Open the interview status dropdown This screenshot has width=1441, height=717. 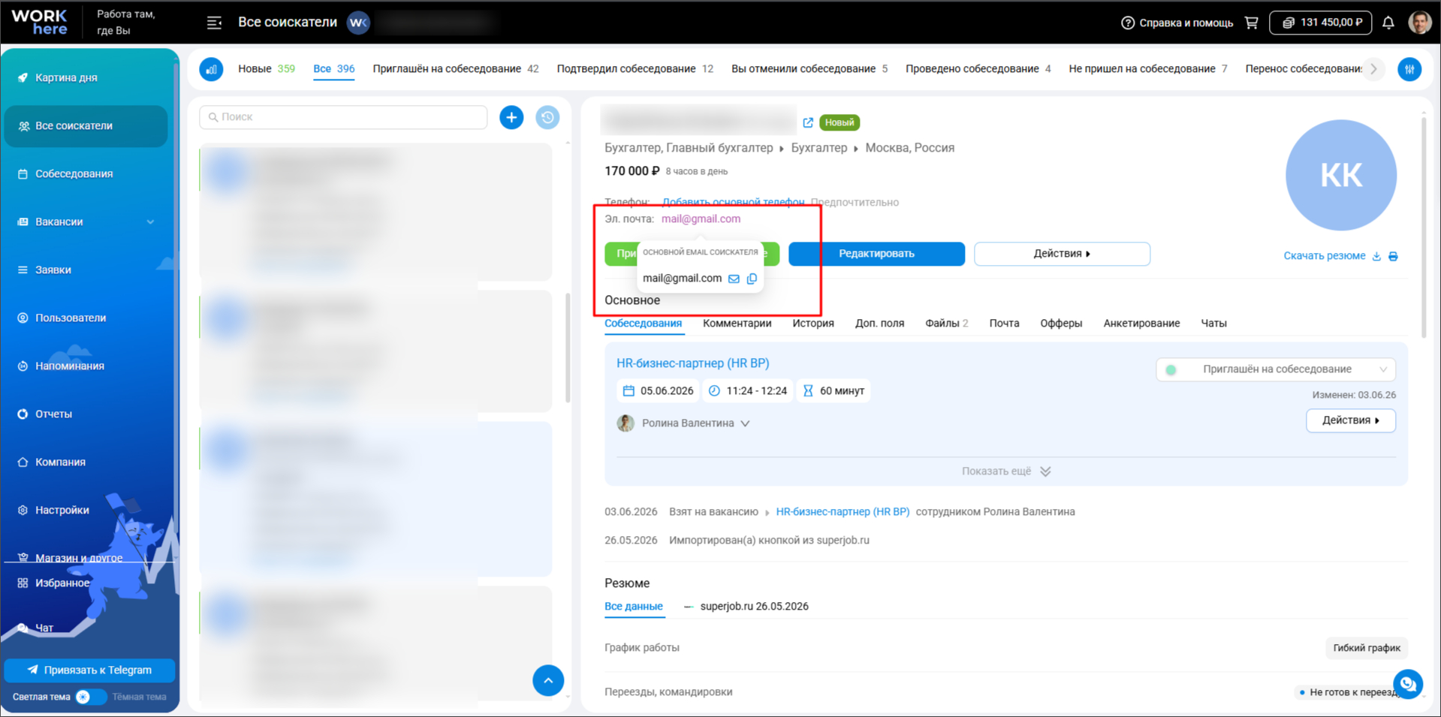coord(1275,369)
